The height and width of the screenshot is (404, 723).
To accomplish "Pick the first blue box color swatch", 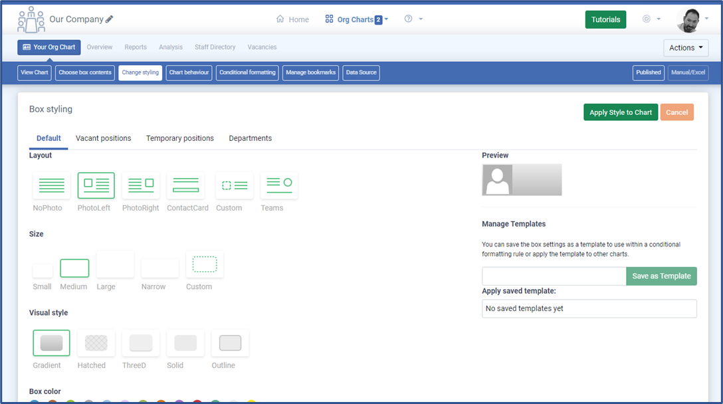I will (x=35, y=401).
